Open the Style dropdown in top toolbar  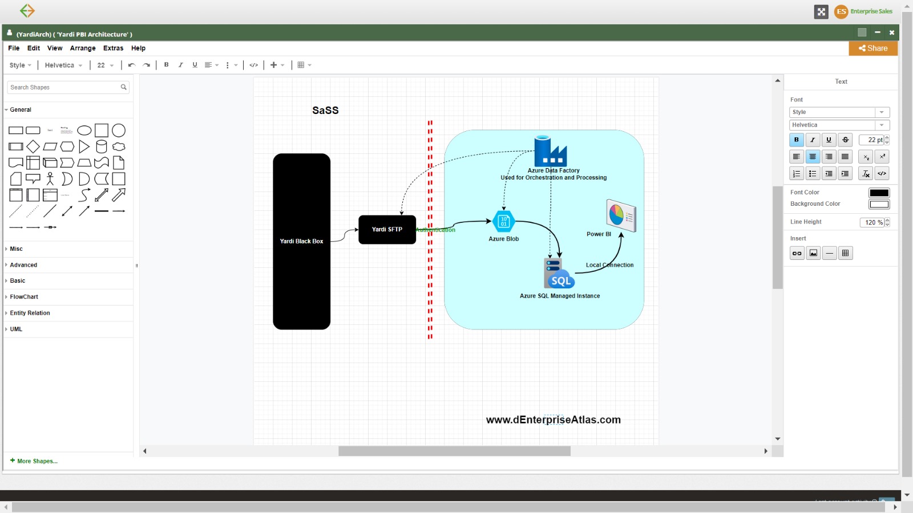pyautogui.click(x=21, y=65)
